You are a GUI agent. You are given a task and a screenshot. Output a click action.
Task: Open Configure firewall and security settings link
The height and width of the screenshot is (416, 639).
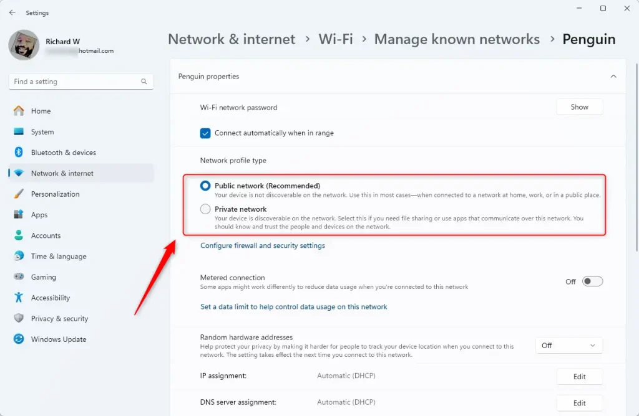(x=263, y=245)
